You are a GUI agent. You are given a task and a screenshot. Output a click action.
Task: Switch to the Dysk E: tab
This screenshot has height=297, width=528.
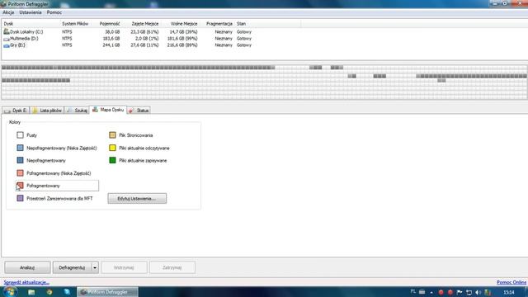pos(16,111)
